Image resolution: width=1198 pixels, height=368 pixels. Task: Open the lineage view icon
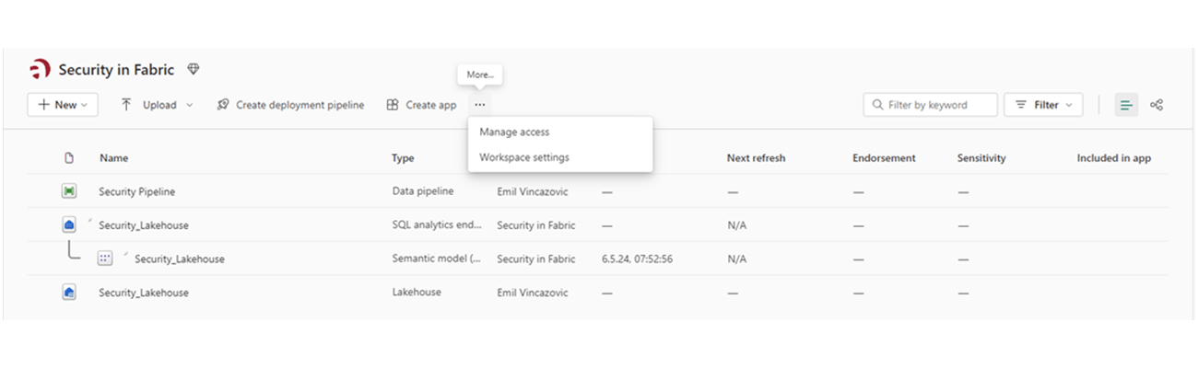(1157, 105)
